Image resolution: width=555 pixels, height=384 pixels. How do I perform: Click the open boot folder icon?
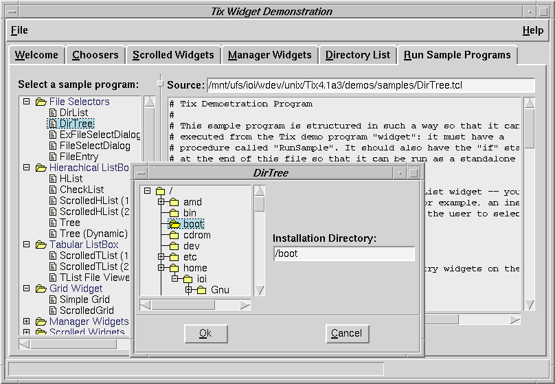point(175,224)
